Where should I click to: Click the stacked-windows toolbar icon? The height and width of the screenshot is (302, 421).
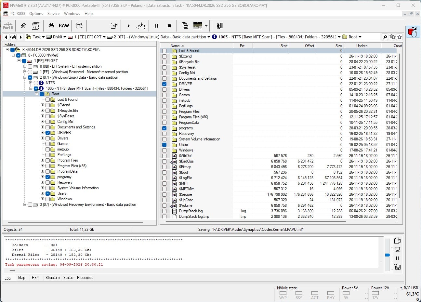coord(185,26)
